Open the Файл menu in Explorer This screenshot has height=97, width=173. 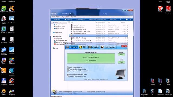coord(53,17)
